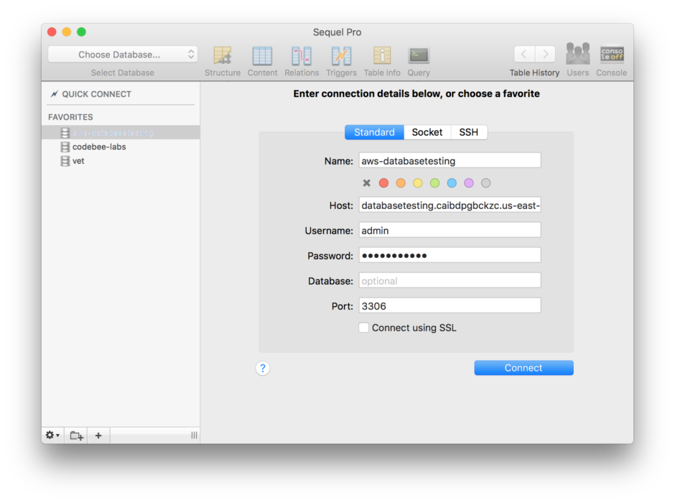Click the Host input field
Screen dimensions: 675x503
click(x=450, y=206)
